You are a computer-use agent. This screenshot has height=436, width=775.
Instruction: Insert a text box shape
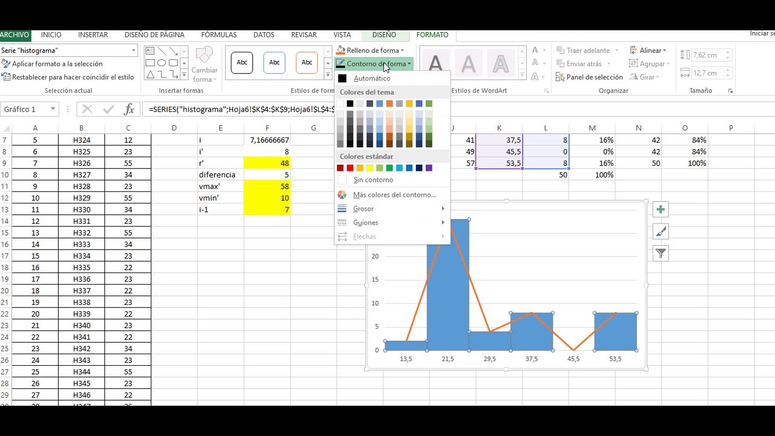150,51
